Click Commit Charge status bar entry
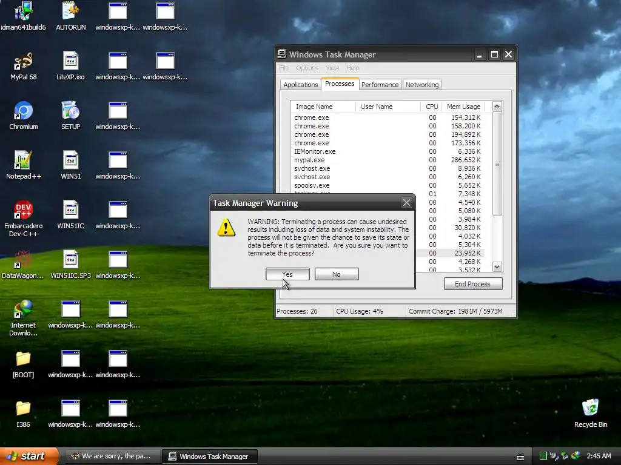Screen dimensions: 621x465 point(456,311)
